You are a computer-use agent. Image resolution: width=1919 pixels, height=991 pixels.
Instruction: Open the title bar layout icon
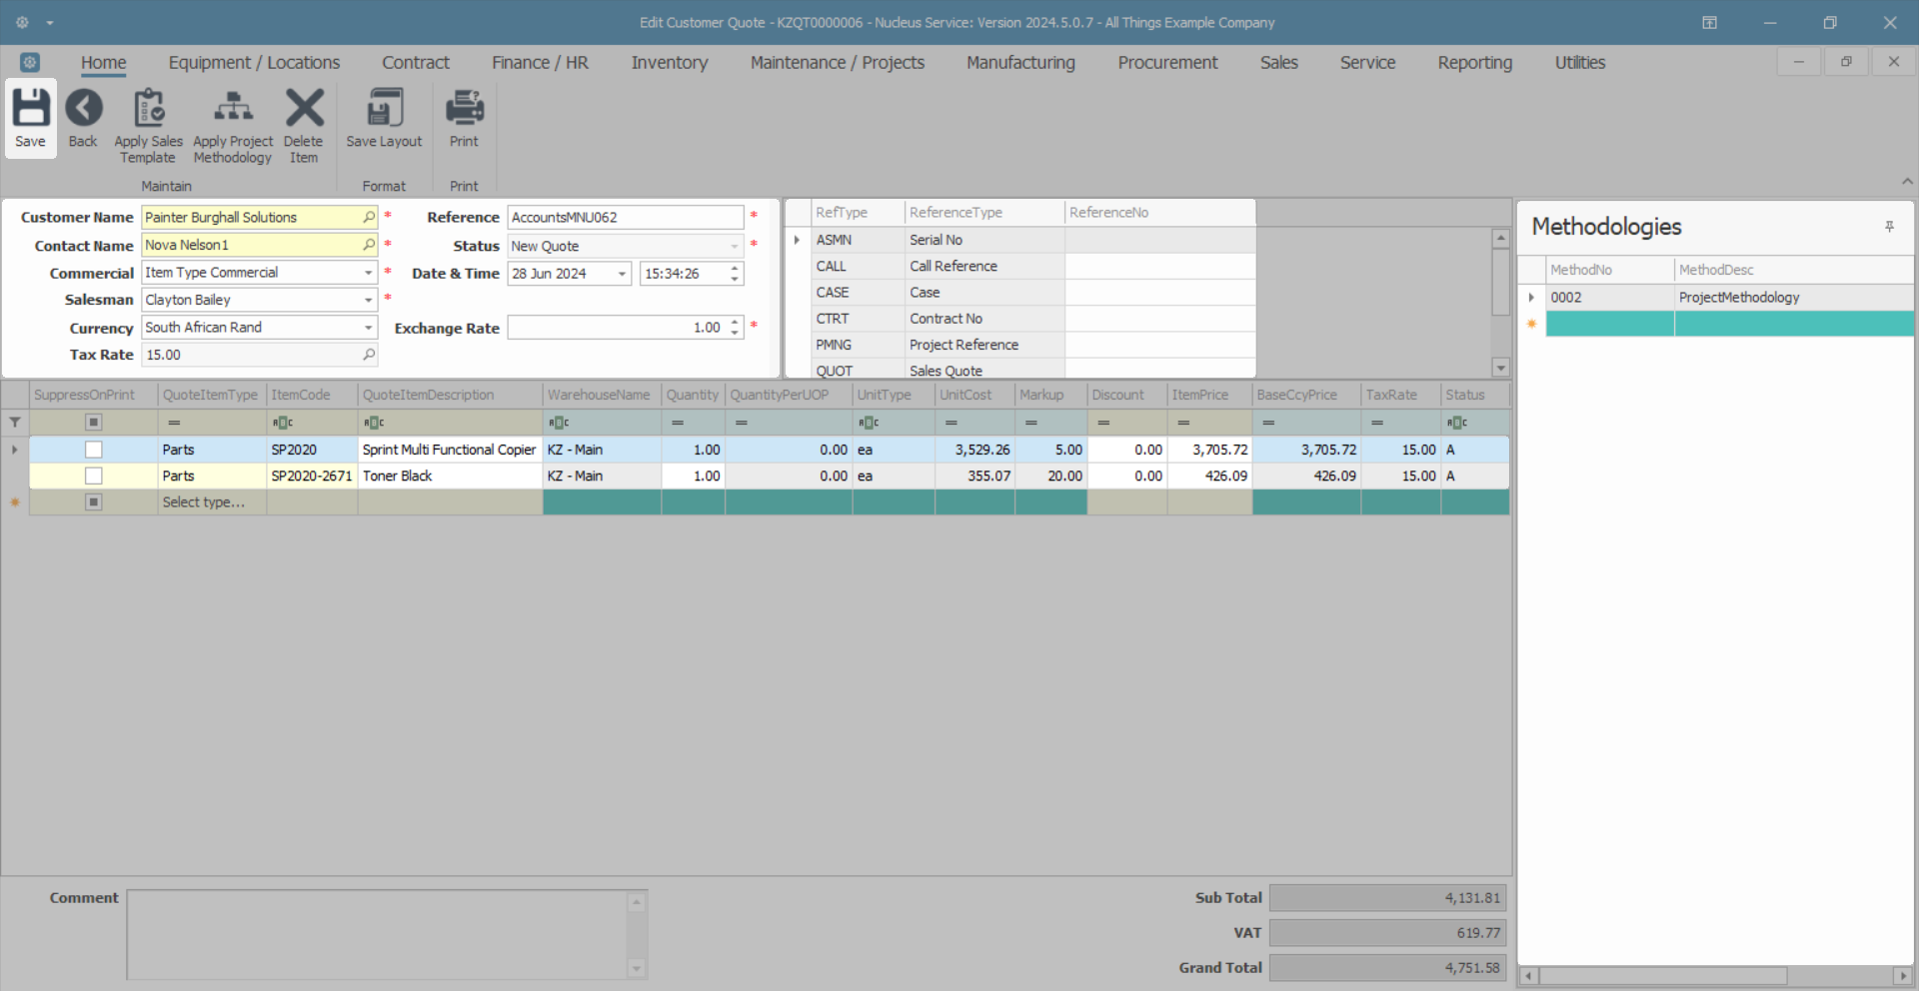(x=1709, y=22)
